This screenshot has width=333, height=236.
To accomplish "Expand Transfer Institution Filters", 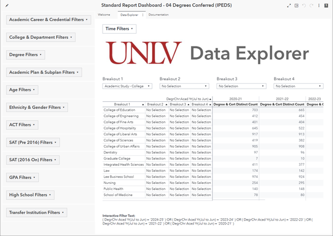I will point(37,213).
